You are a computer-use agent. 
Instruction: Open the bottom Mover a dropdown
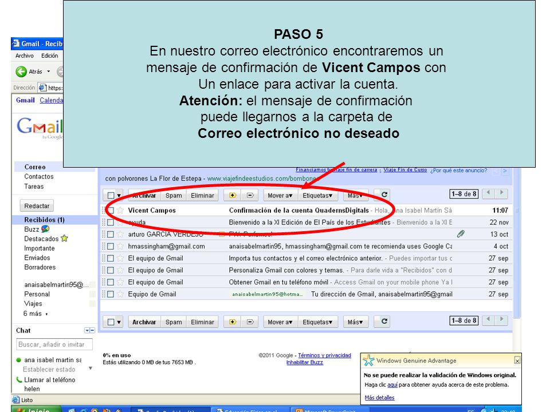pos(280,322)
